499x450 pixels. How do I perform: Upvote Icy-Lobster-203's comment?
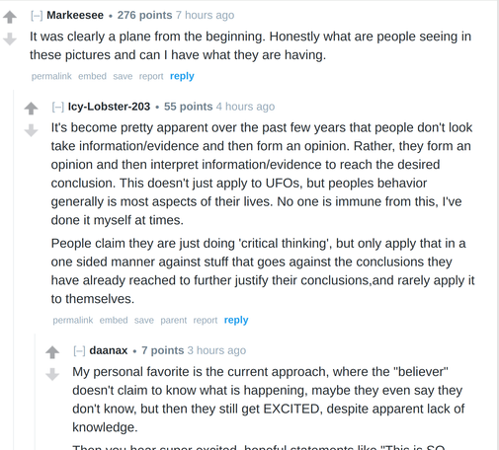(32, 109)
